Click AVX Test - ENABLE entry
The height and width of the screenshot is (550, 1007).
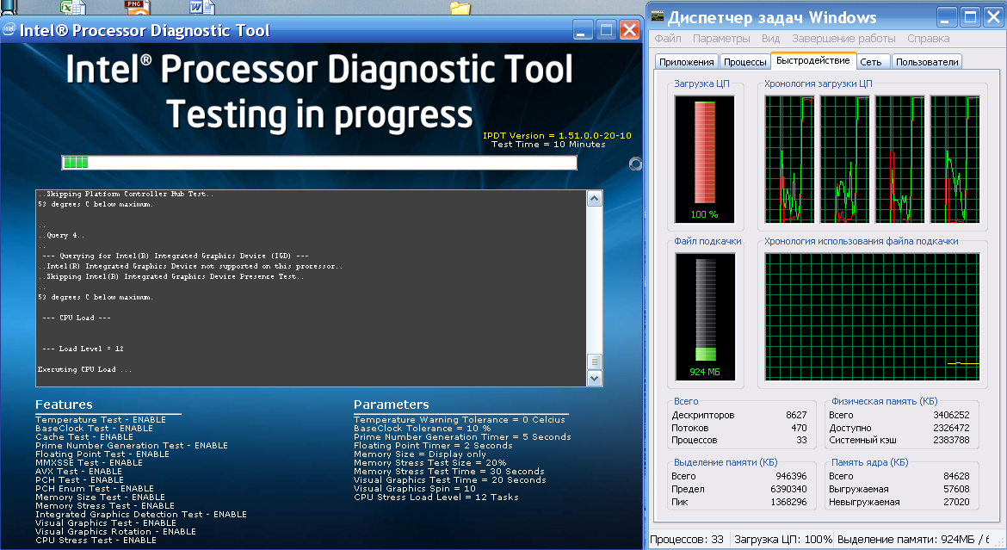(79, 471)
